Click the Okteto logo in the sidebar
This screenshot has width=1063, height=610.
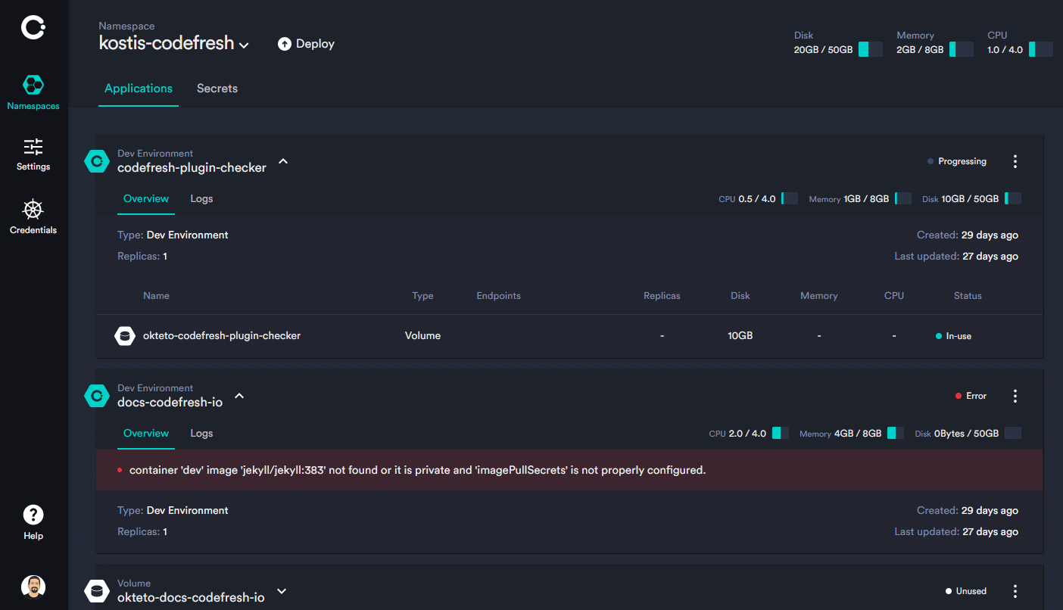[33, 28]
